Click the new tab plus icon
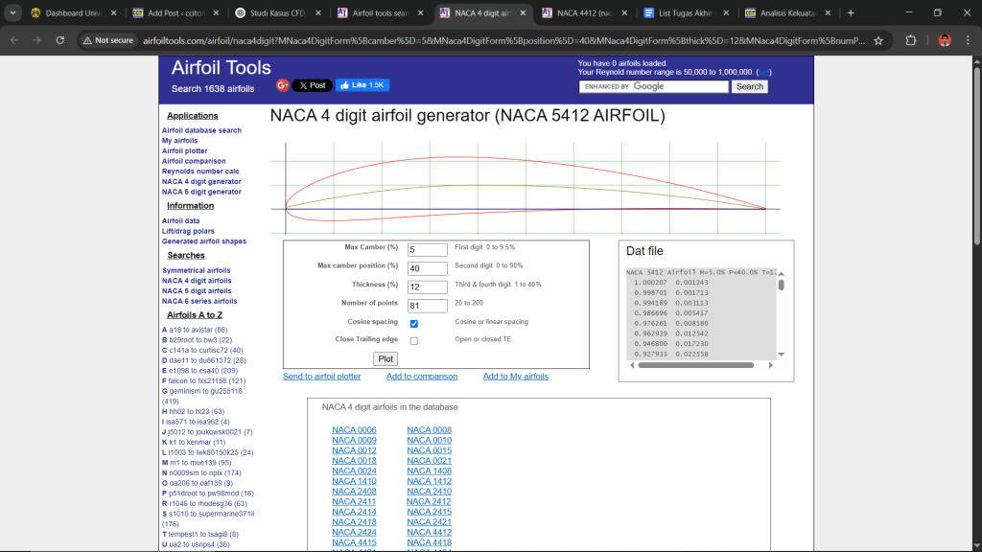Image resolution: width=982 pixels, height=552 pixels. 851,13
